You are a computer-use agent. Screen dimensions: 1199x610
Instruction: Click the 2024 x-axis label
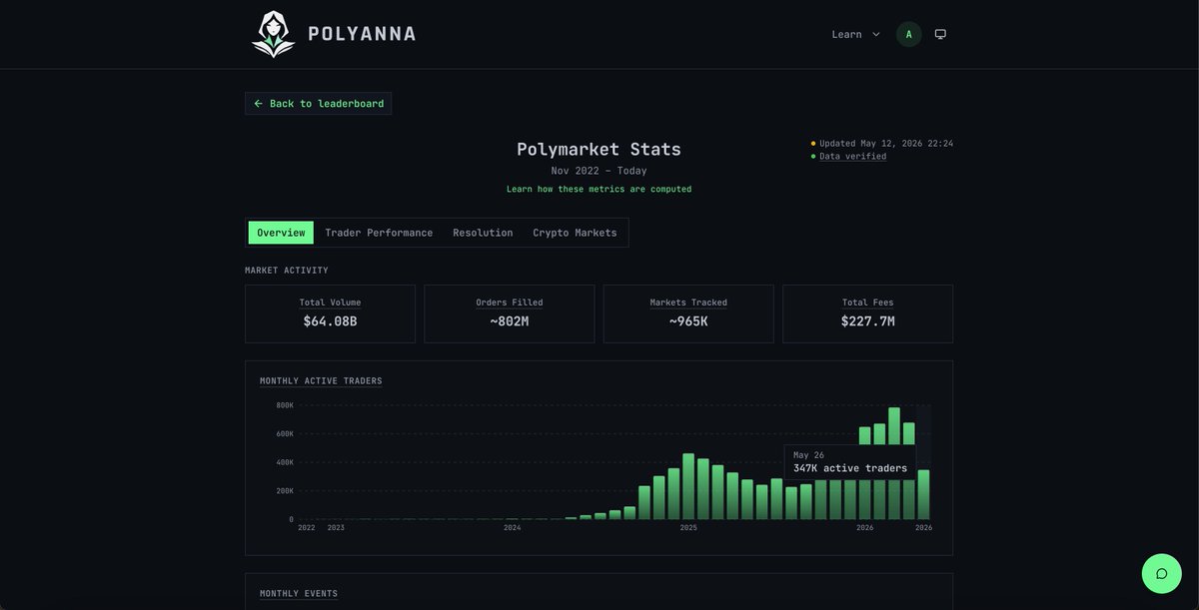click(512, 527)
